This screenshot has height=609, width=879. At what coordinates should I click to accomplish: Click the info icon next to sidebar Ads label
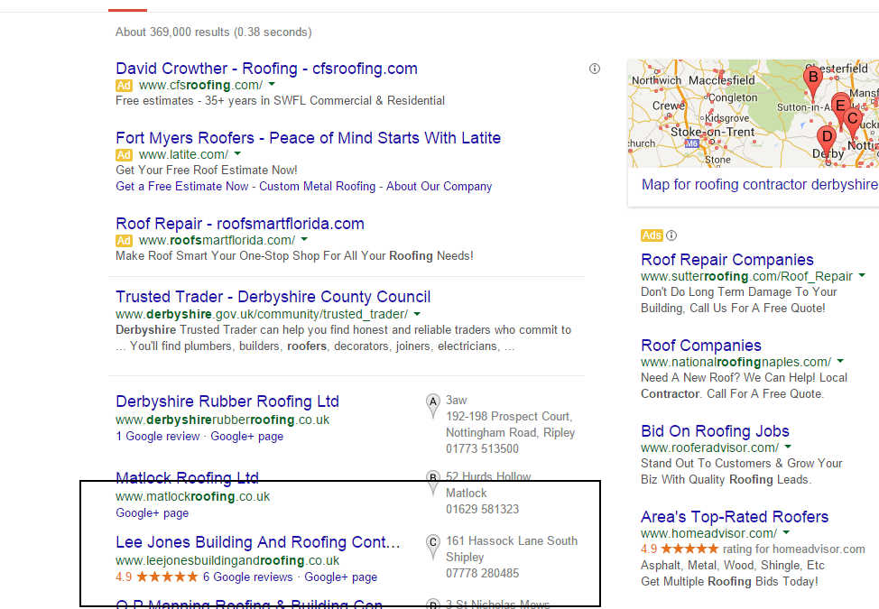[x=671, y=235]
